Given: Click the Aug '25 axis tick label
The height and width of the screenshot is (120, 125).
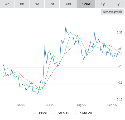Looking at the screenshot, I should coord(81,105).
